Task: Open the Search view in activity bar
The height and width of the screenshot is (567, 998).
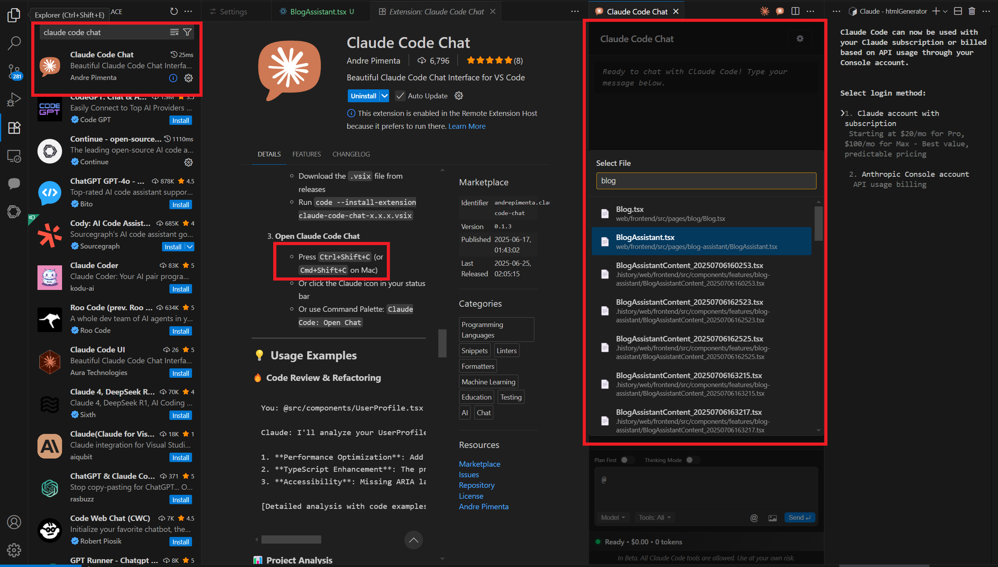Action: [x=14, y=43]
